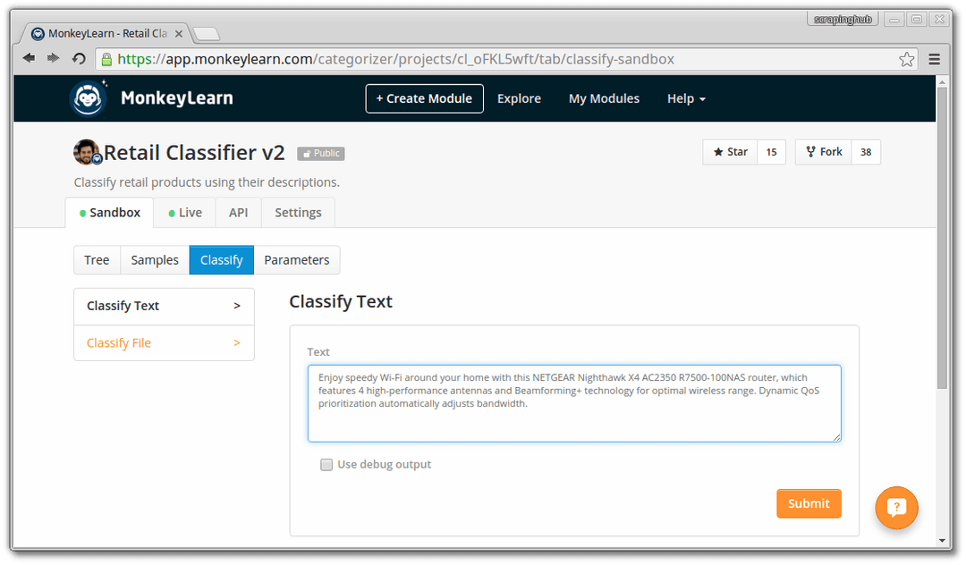Select the Classify sub-tab
Viewport: 966px width, 565px height.
(x=221, y=260)
